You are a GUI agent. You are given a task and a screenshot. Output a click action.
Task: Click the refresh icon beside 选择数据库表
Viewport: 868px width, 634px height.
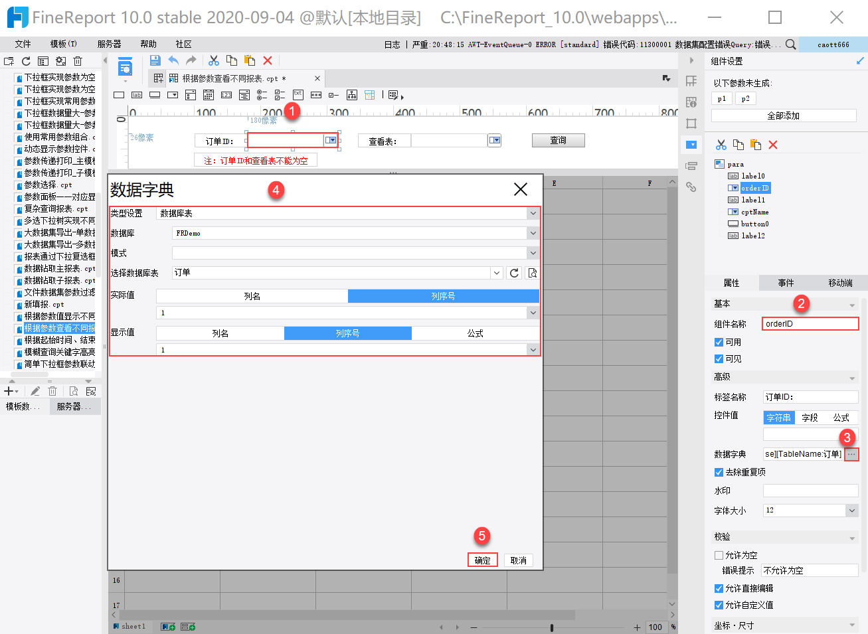click(514, 273)
